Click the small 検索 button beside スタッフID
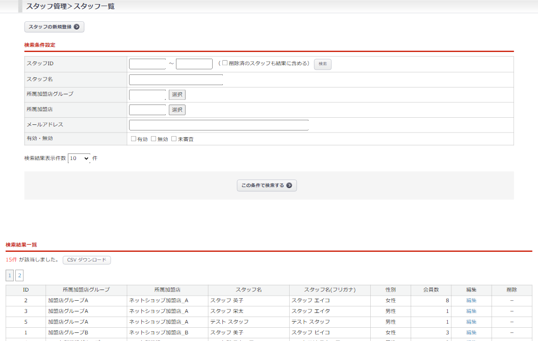Image resolution: width=538 pixels, height=341 pixels. click(322, 64)
